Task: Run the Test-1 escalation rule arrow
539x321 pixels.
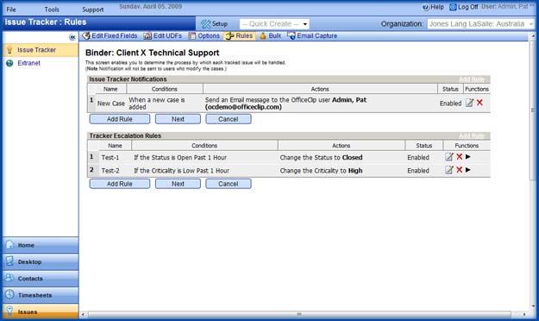Action: click(x=467, y=156)
